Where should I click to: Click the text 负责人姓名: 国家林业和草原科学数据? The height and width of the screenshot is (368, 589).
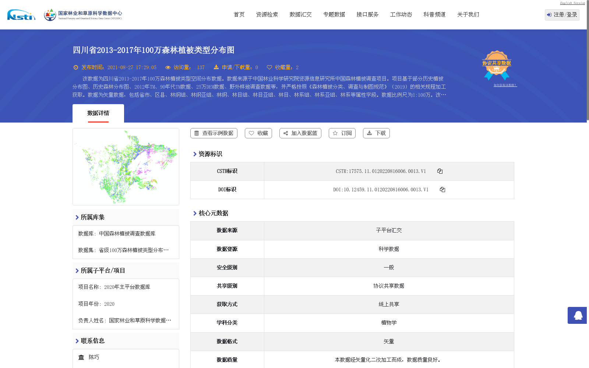tap(124, 321)
